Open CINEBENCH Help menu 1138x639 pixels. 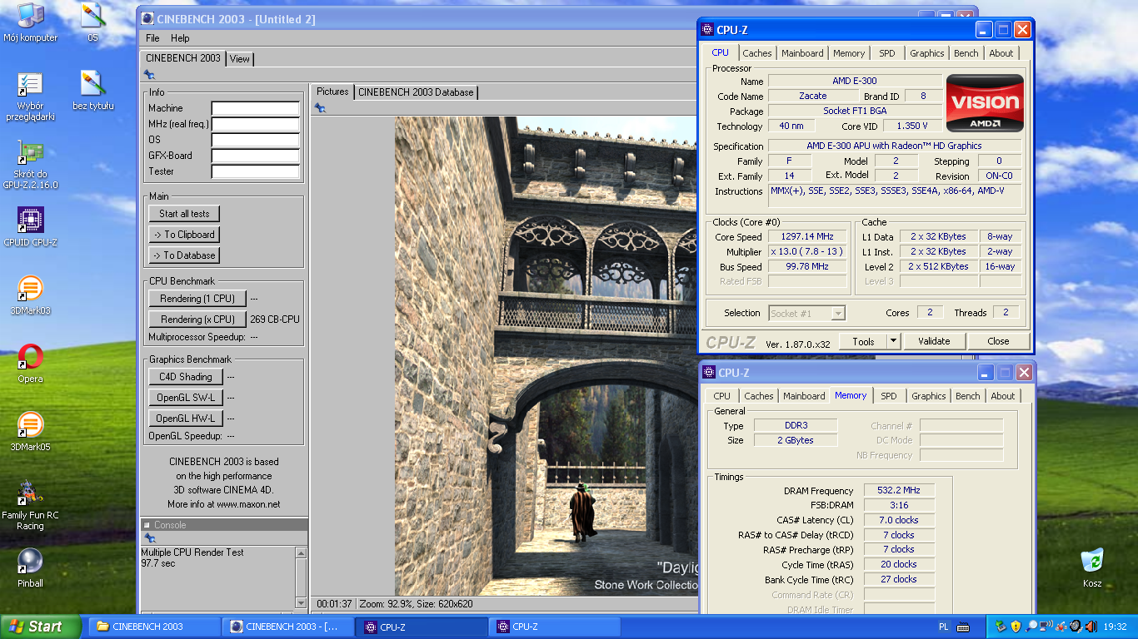click(180, 38)
